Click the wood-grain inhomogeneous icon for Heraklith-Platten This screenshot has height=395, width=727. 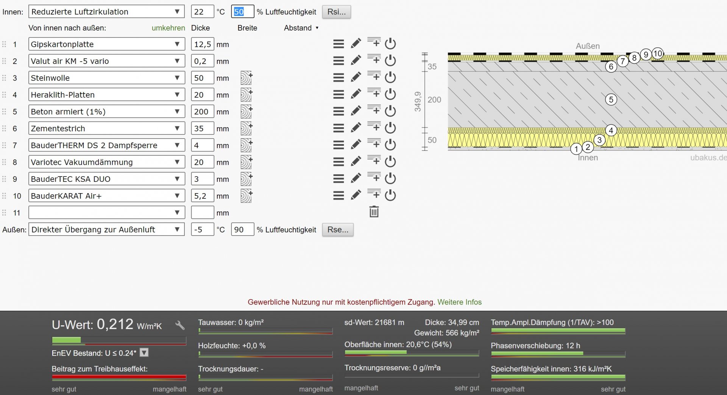pyautogui.click(x=246, y=95)
